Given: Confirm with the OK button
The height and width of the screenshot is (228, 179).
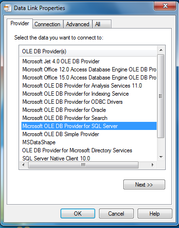Looking at the screenshot, I should coord(78,213).
